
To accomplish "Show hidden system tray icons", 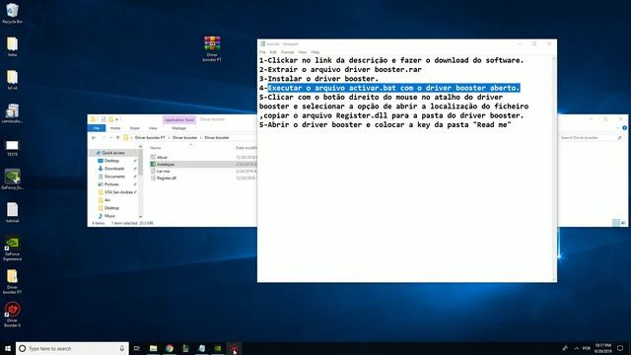I will point(576,348).
